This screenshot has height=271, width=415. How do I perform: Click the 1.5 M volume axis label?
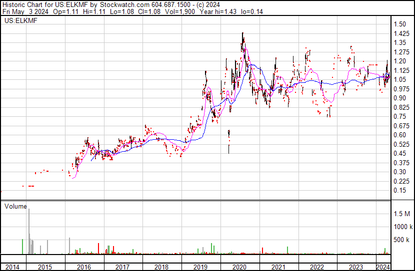pyautogui.click(x=401, y=214)
